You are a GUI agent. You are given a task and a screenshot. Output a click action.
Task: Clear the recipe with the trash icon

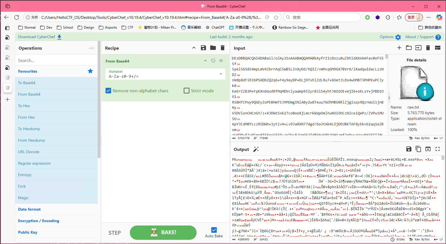pyautogui.click(x=223, y=48)
